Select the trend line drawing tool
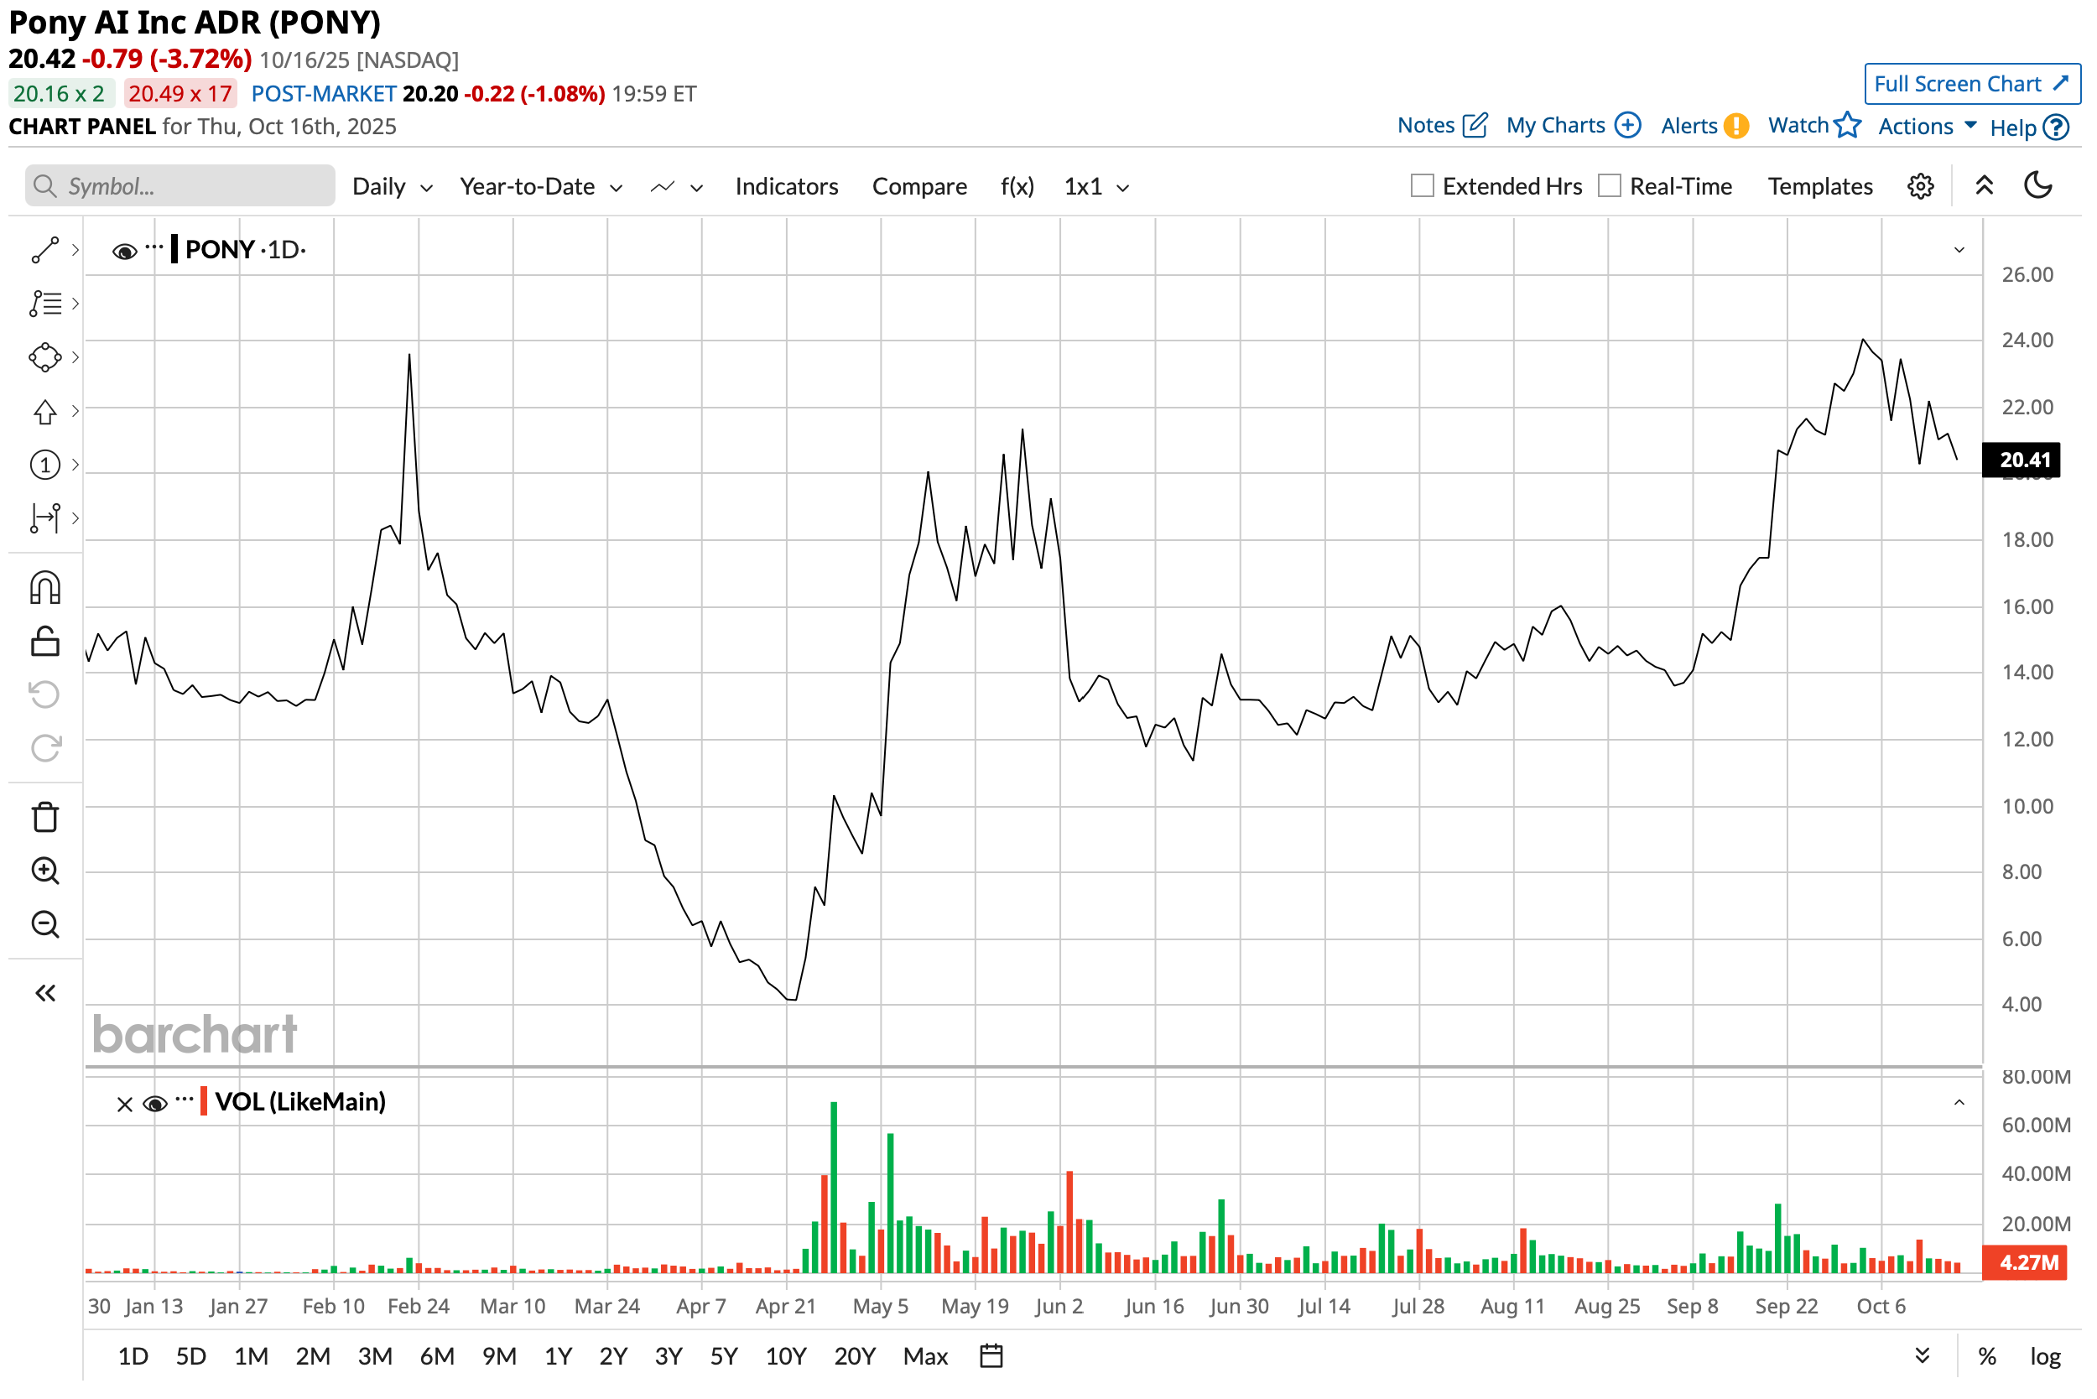 pos(44,251)
